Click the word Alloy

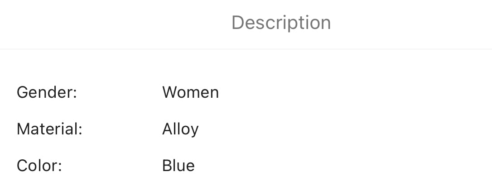tap(180, 129)
